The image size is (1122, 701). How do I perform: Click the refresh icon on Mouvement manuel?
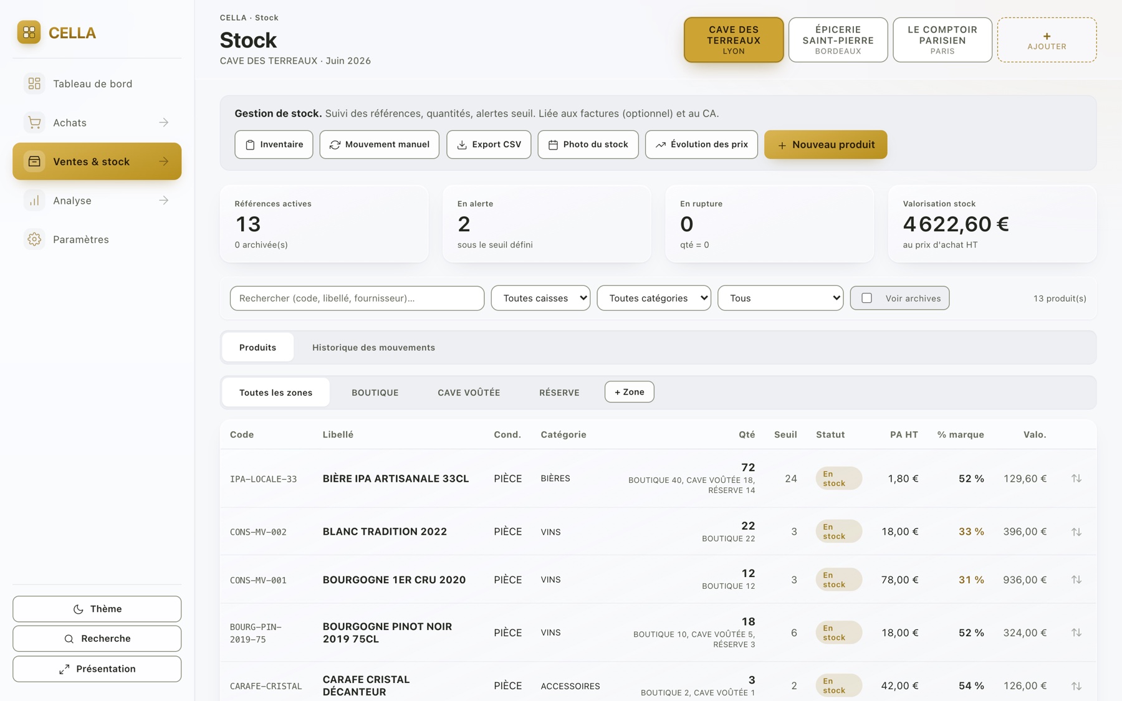(335, 145)
